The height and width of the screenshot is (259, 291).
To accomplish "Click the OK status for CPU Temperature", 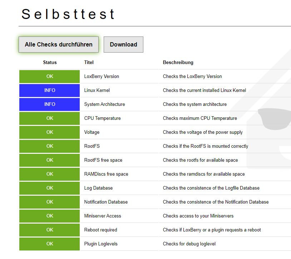I will pyautogui.click(x=50, y=118).
